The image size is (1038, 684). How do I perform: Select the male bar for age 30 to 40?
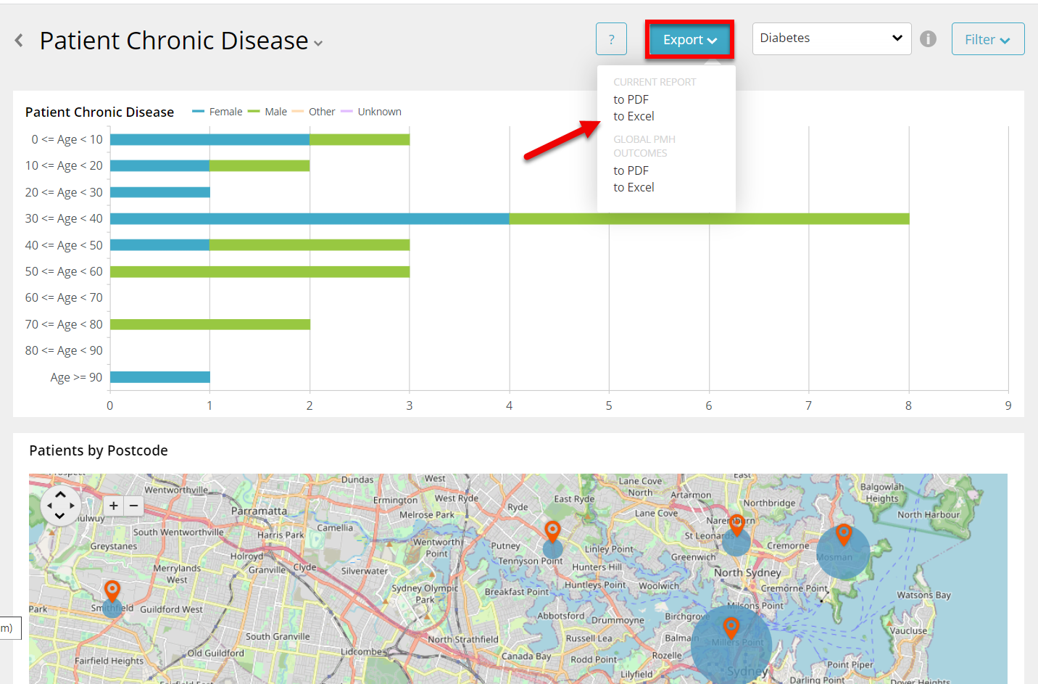[709, 218]
